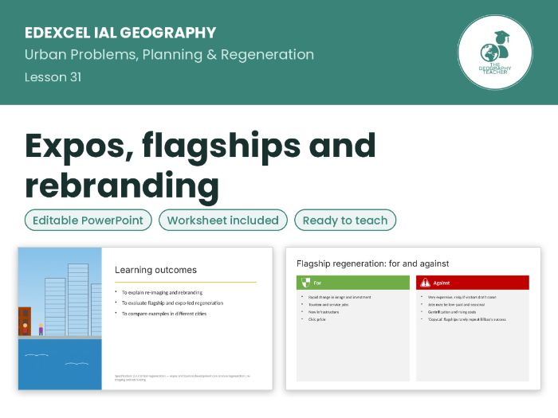Click the 'Learning outcomes' slide heading
Screen dimensions: 558x418
click(x=155, y=270)
